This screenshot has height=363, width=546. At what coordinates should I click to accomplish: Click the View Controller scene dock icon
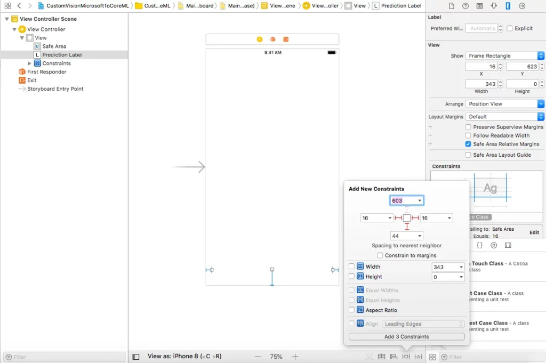tap(260, 39)
